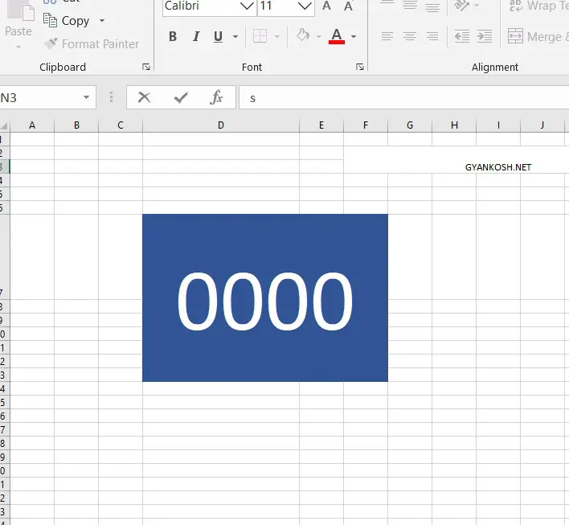Open the font size 11 dropdown
The width and height of the screenshot is (569, 525).
[305, 6]
